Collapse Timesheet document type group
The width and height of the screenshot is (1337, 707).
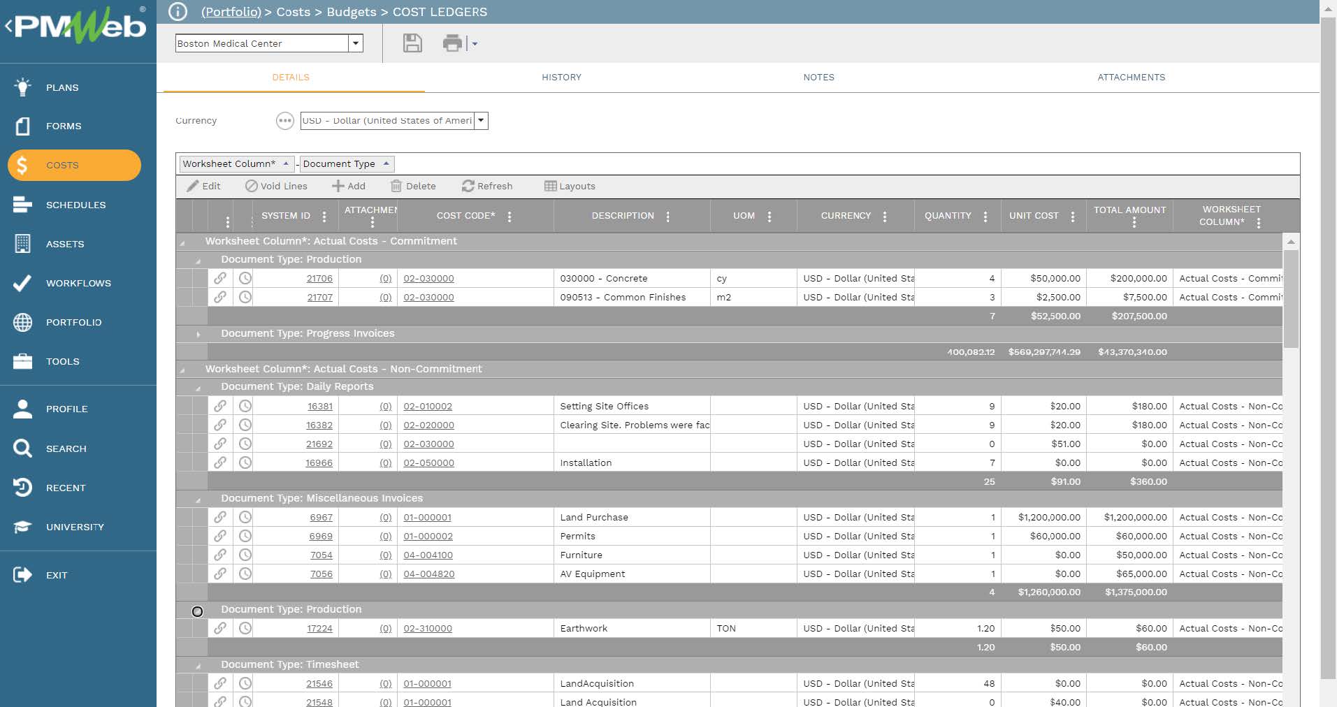click(198, 666)
